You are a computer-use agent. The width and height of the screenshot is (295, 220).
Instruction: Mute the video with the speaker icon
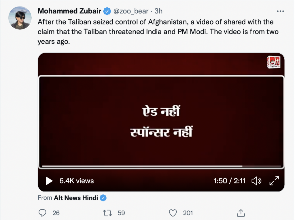point(256,181)
